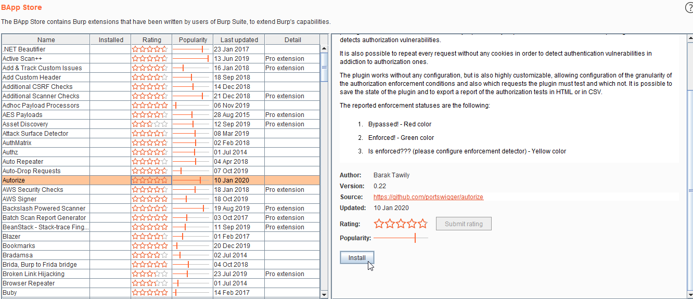The image size is (693, 299).
Task: Select Backslash Powered Scanner row
Action: tap(160, 208)
